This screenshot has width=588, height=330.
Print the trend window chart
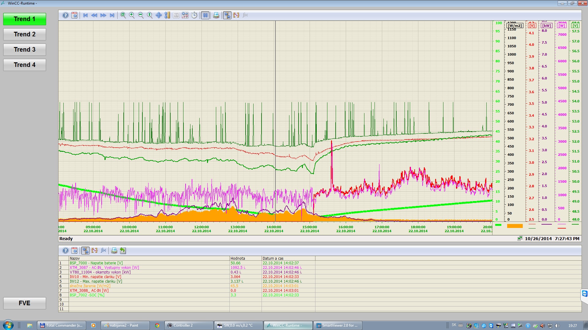coord(216,15)
